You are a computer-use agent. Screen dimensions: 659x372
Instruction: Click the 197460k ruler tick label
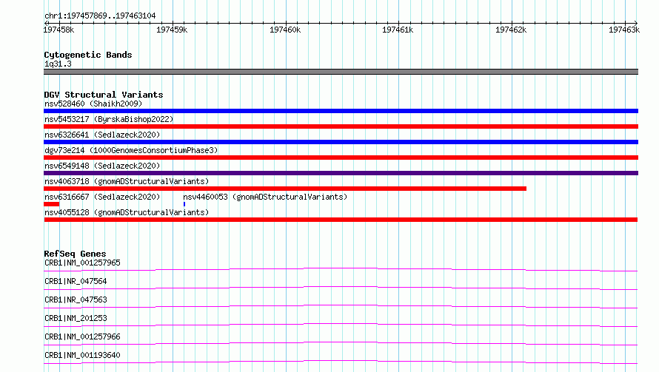point(285,30)
